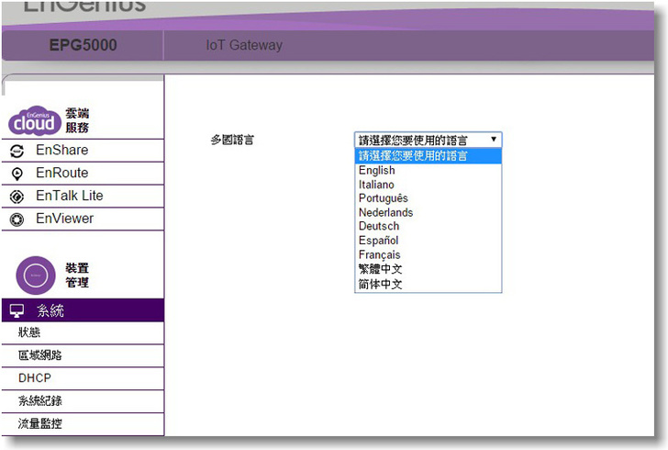This screenshot has height=450, width=668.
Task: Click the EnRoute location pin icon
Action: point(17,174)
